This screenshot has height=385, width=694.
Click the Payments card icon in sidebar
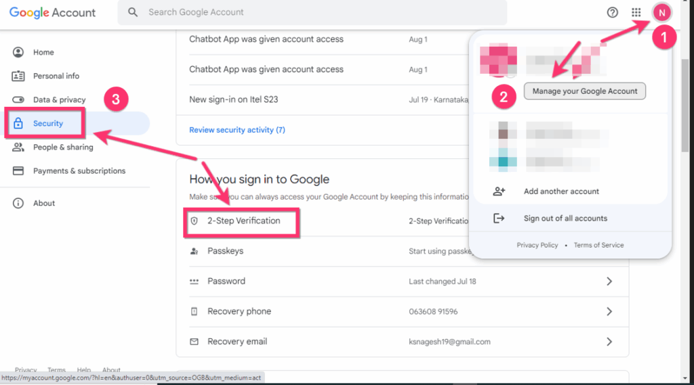(x=18, y=171)
